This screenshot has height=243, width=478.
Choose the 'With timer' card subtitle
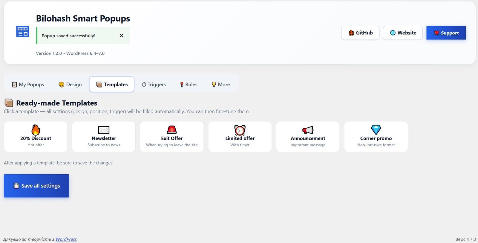(x=240, y=145)
